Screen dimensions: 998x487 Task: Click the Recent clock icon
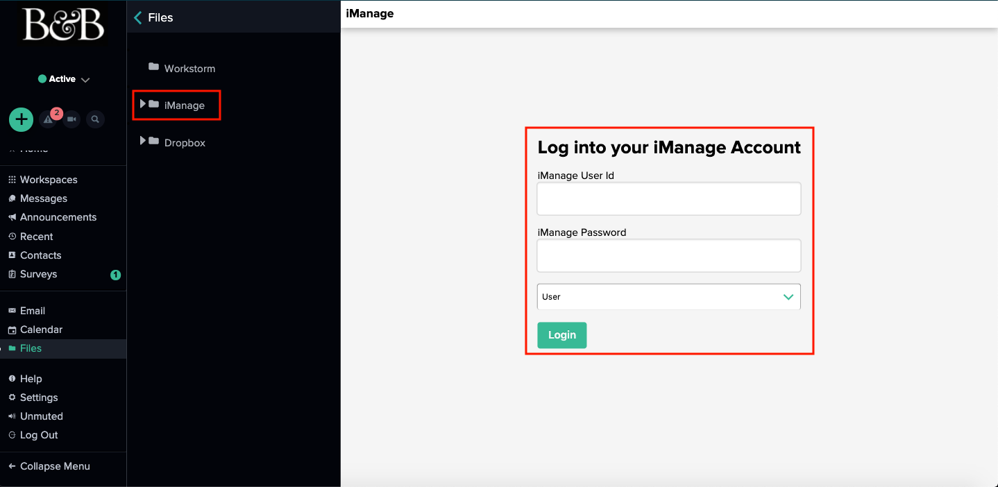click(12, 237)
